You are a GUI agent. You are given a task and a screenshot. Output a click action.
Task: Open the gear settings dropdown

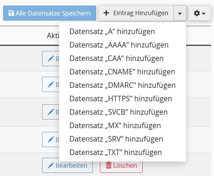point(200,13)
